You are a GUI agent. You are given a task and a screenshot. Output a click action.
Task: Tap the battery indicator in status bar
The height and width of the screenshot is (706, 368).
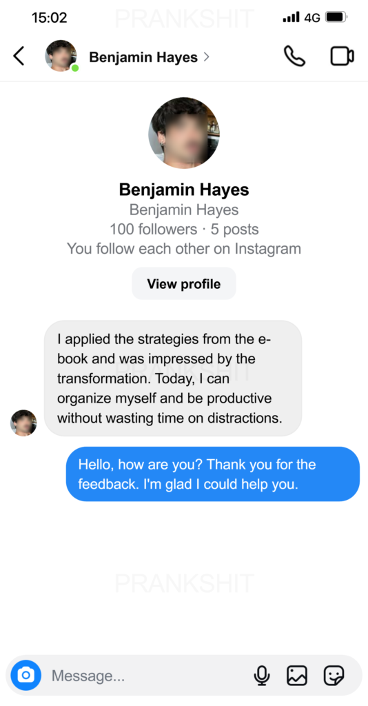336,17
